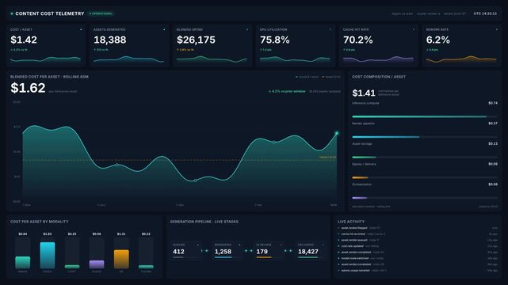The image size is (508, 285).
Task: Click the In Review stage card showing 179
Action: coord(269,251)
